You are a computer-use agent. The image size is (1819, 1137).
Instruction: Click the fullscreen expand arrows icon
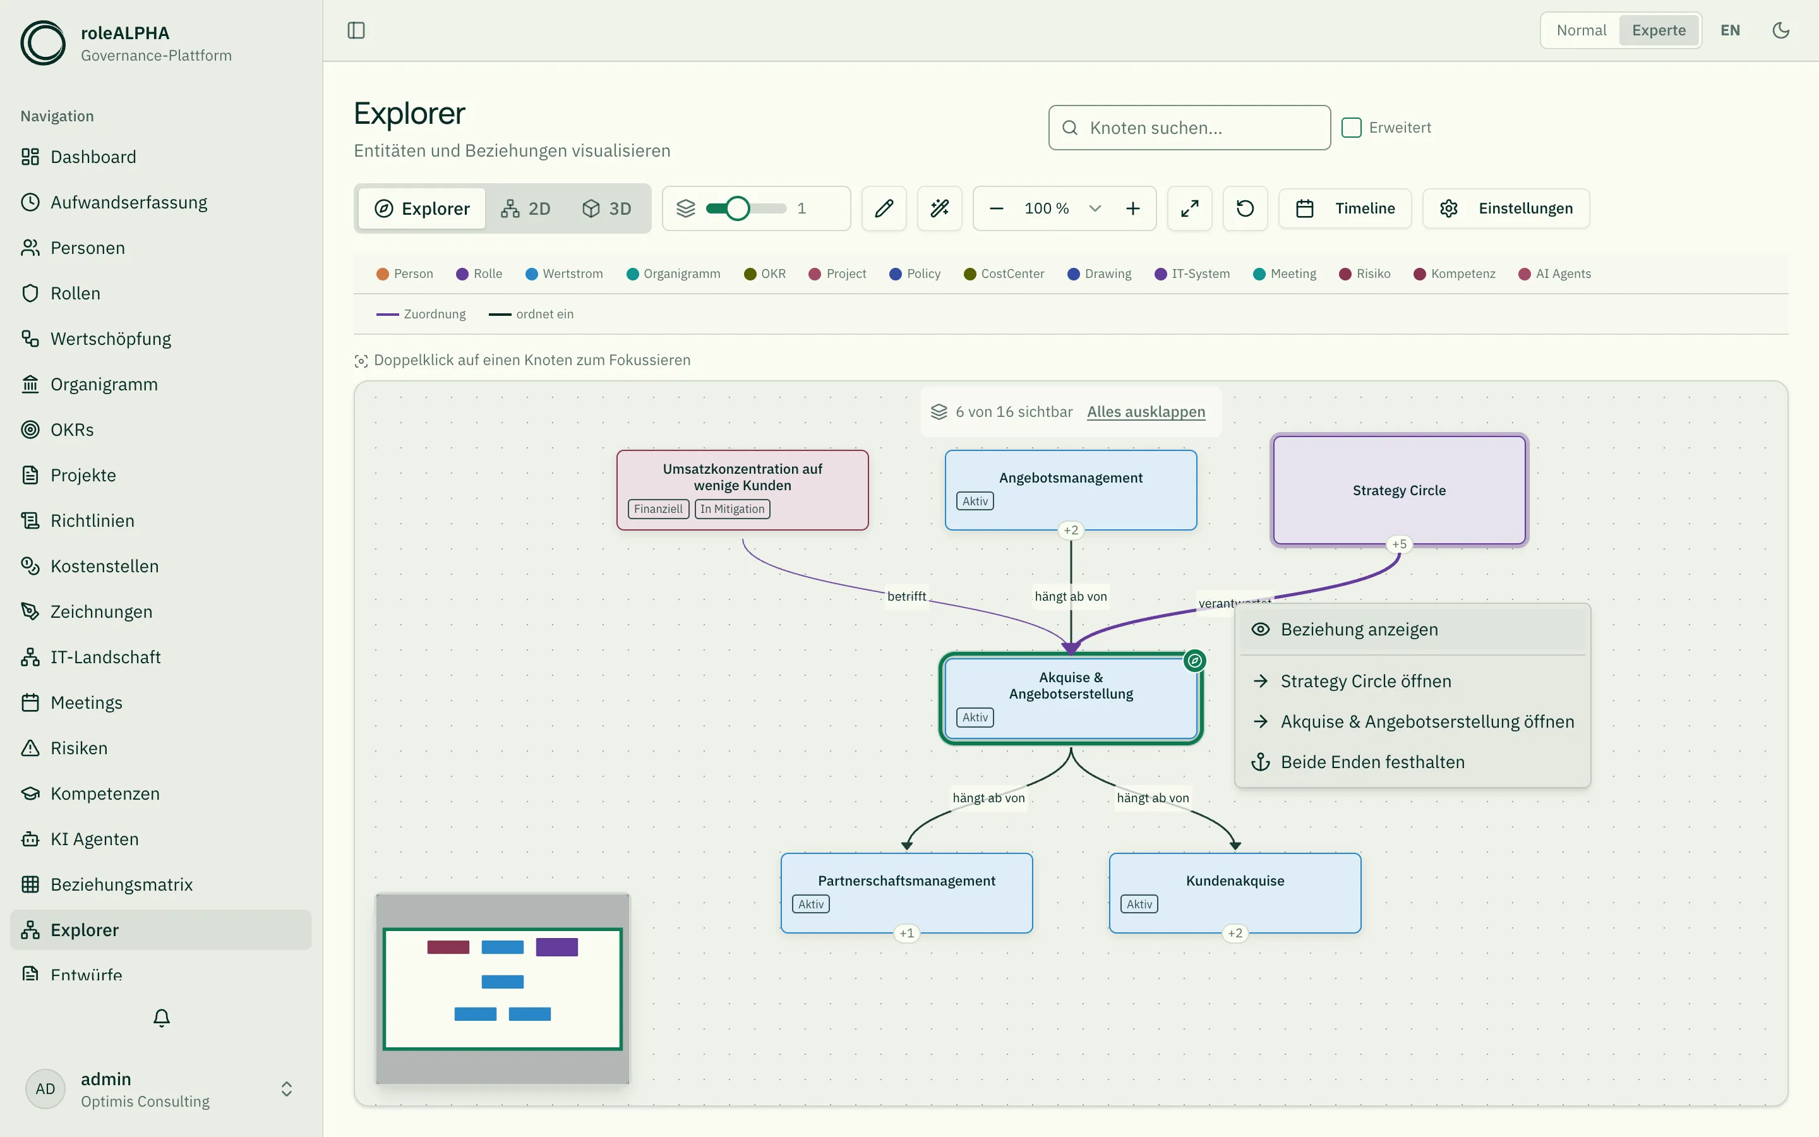coord(1189,208)
